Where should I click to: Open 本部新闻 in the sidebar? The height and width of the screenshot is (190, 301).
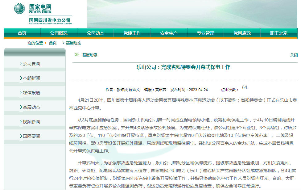(x=31, y=78)
